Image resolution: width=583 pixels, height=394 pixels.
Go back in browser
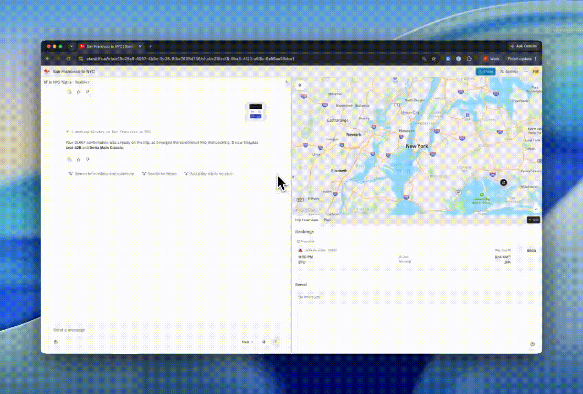48,59
